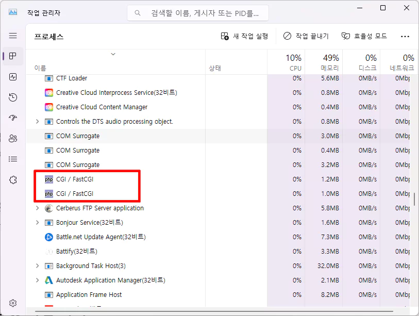Click 5.8MB memory value of Cerberus
The width and height of the screenshot is (419, 316).
330,208
